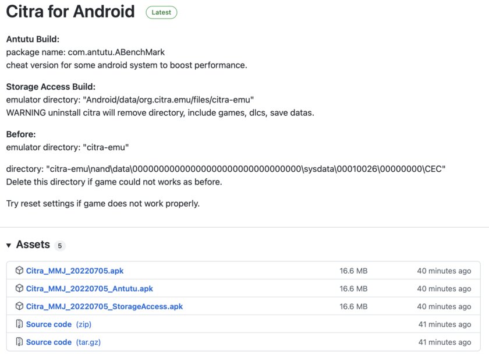Click the Storage Access Build: heading

point(51,86)
